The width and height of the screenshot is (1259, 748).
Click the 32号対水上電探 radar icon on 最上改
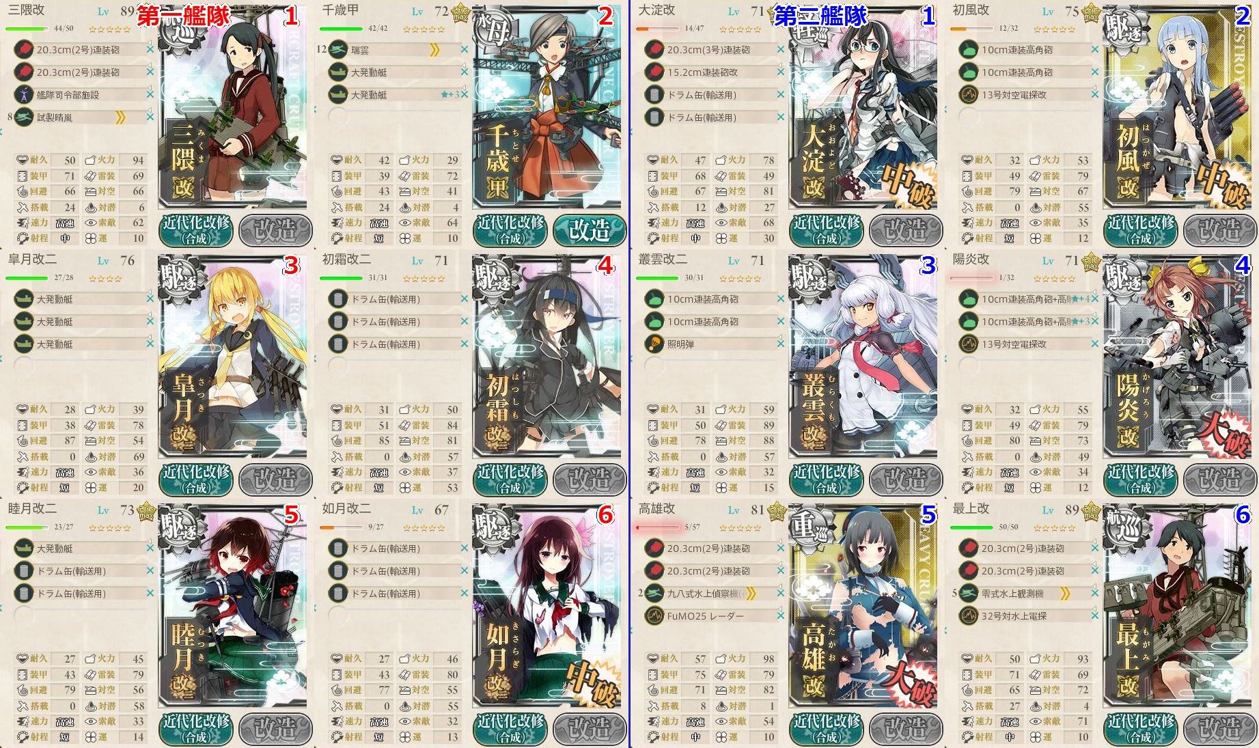(968, 616)
